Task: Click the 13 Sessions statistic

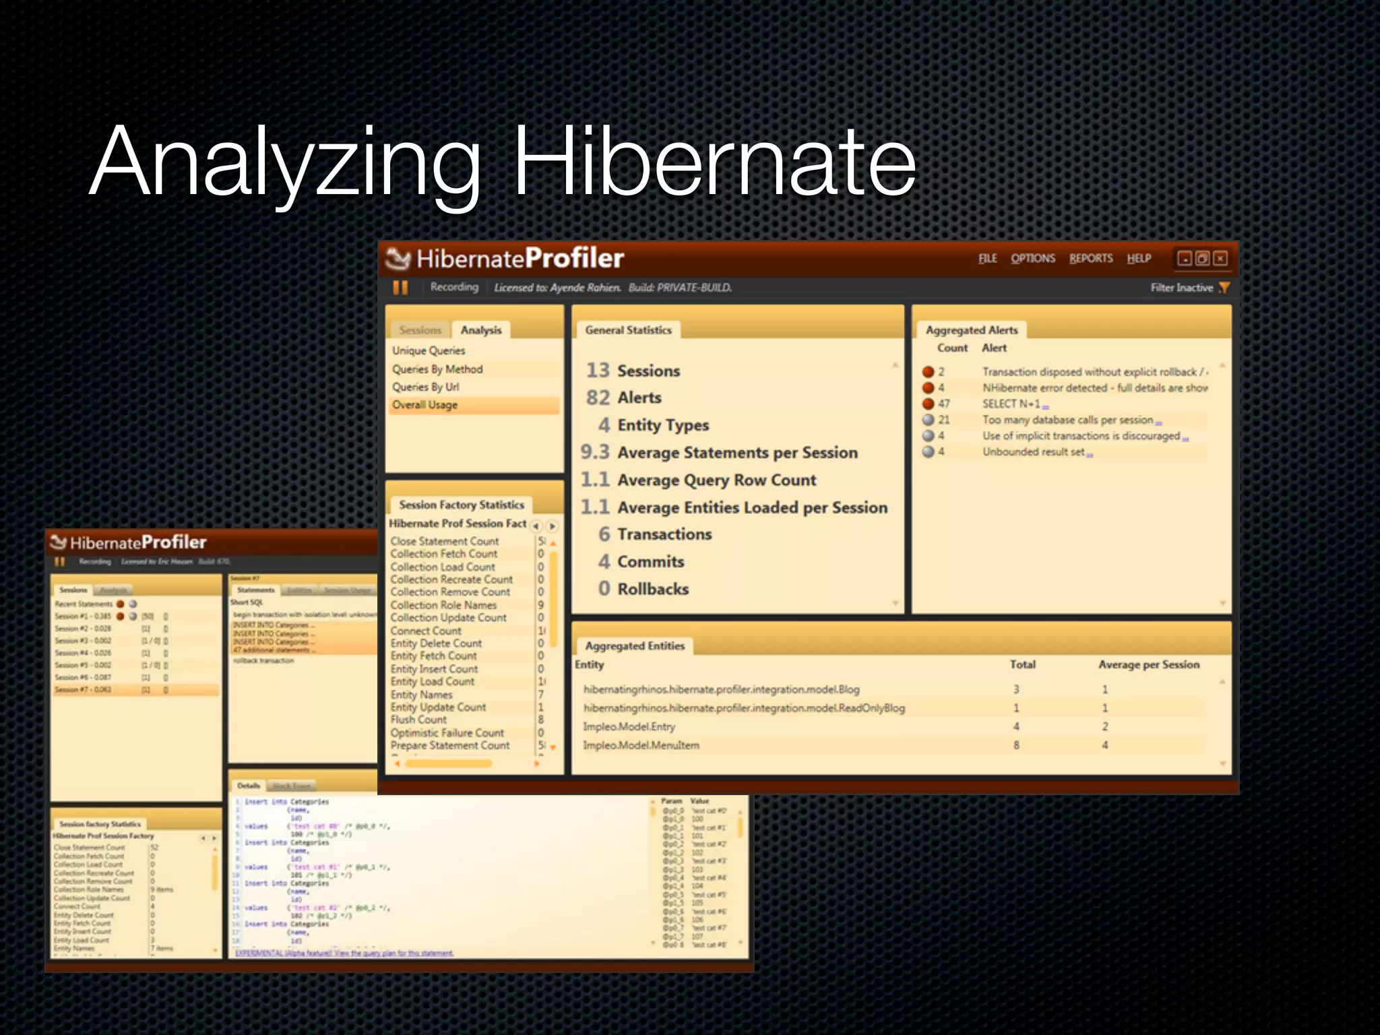Action: 633,371
